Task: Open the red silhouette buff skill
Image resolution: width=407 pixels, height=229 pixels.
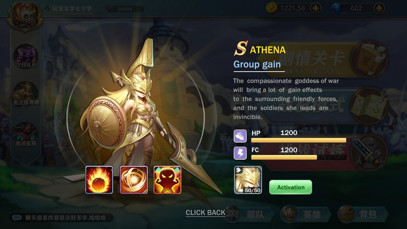Action: point(167,180)
